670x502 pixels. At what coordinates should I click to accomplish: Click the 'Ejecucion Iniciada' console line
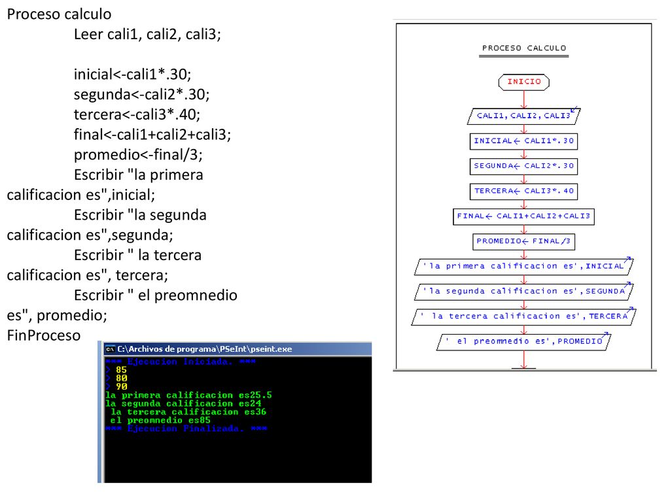(x=181, y=362)
